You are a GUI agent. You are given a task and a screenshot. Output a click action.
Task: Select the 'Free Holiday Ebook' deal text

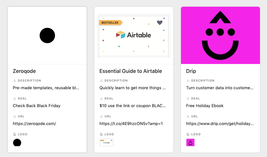(x=205, y=106)
